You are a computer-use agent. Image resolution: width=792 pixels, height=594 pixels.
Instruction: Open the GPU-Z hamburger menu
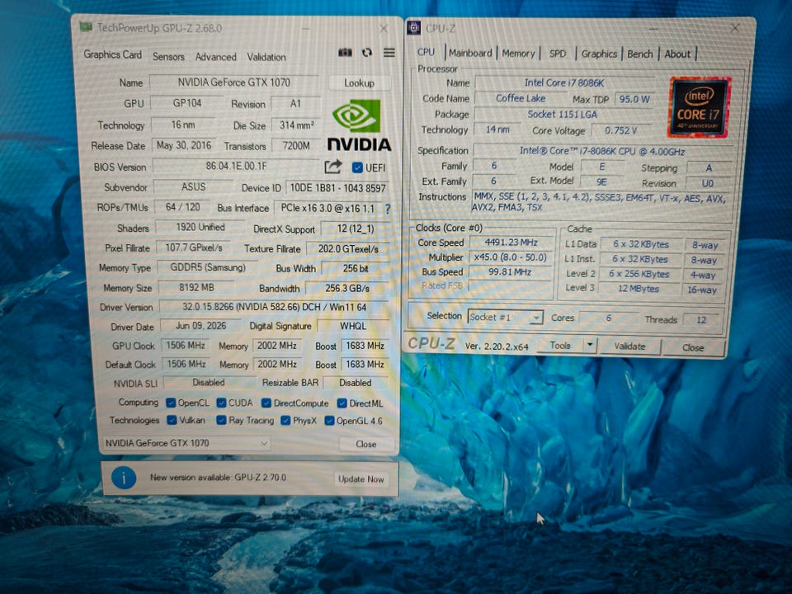click(389, 53)
